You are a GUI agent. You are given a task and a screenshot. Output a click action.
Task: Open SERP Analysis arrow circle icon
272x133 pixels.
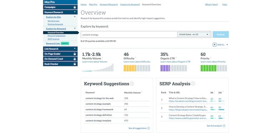[193, 84]
